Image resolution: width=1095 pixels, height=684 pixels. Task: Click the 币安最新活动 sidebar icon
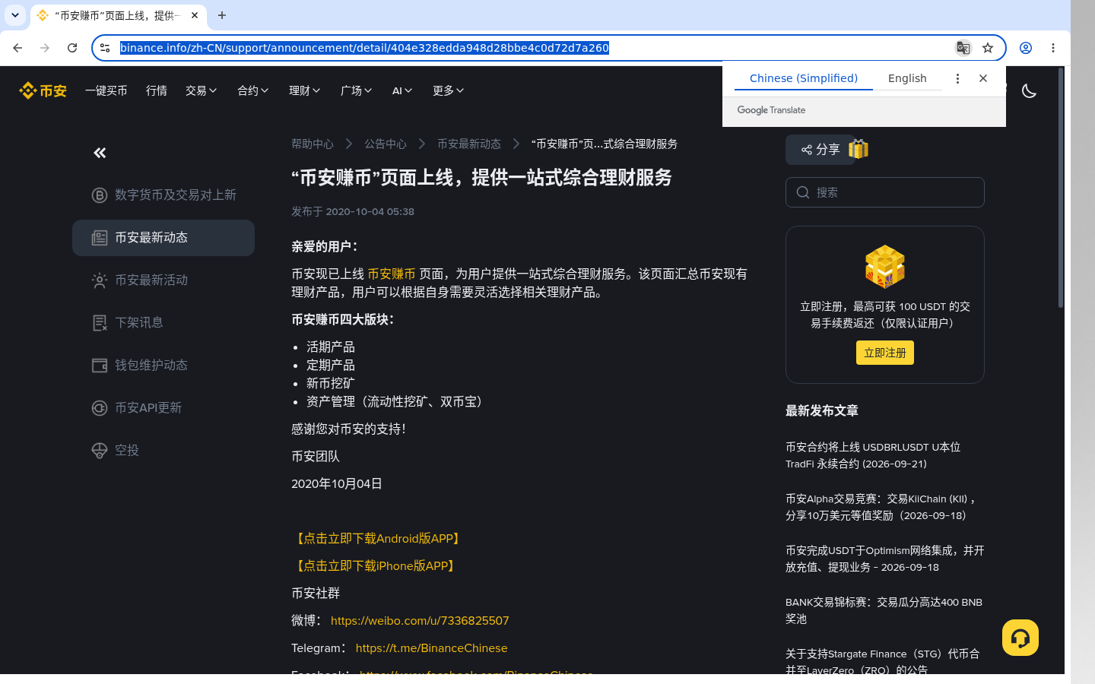click(x=100, y=280)
